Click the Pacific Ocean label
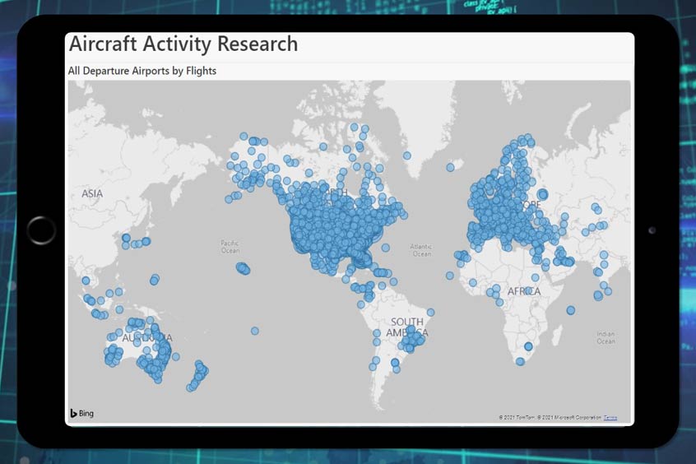Screen dimensions: 696x464 tap(230, 248)
